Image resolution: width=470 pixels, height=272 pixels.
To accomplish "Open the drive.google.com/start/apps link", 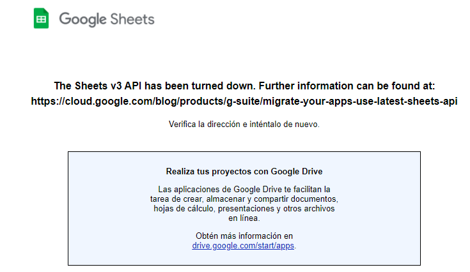I will click(243, 246).
